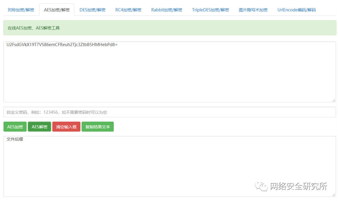
Task: Switch to the 对称加密/解密 tab
Action: (21, 10)
